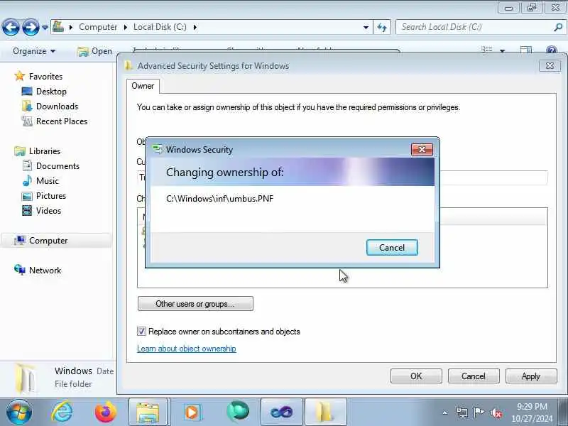
Task: Select Libraries in navigation pane
Action: click(x=45, y=151)
